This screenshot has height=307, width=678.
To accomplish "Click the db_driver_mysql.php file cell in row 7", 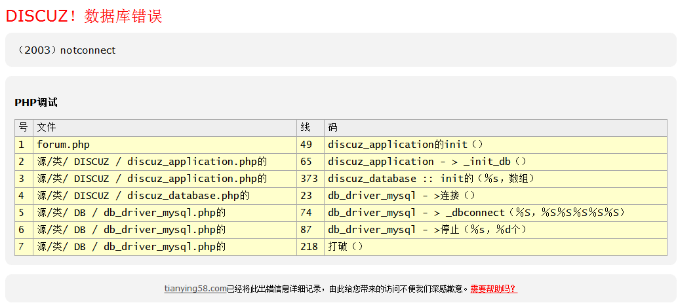I will pyautogui.click(x=165, y=247).
